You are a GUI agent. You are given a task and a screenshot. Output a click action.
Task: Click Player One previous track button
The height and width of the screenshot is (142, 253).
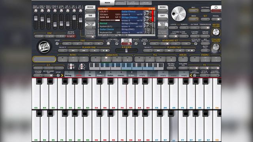[94, 50]
